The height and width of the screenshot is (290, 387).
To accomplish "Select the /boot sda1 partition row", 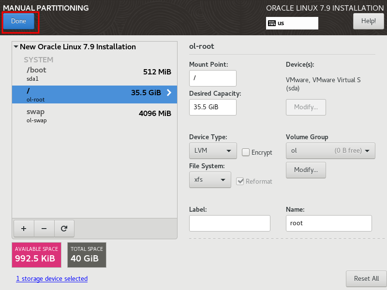I will 94,74.
